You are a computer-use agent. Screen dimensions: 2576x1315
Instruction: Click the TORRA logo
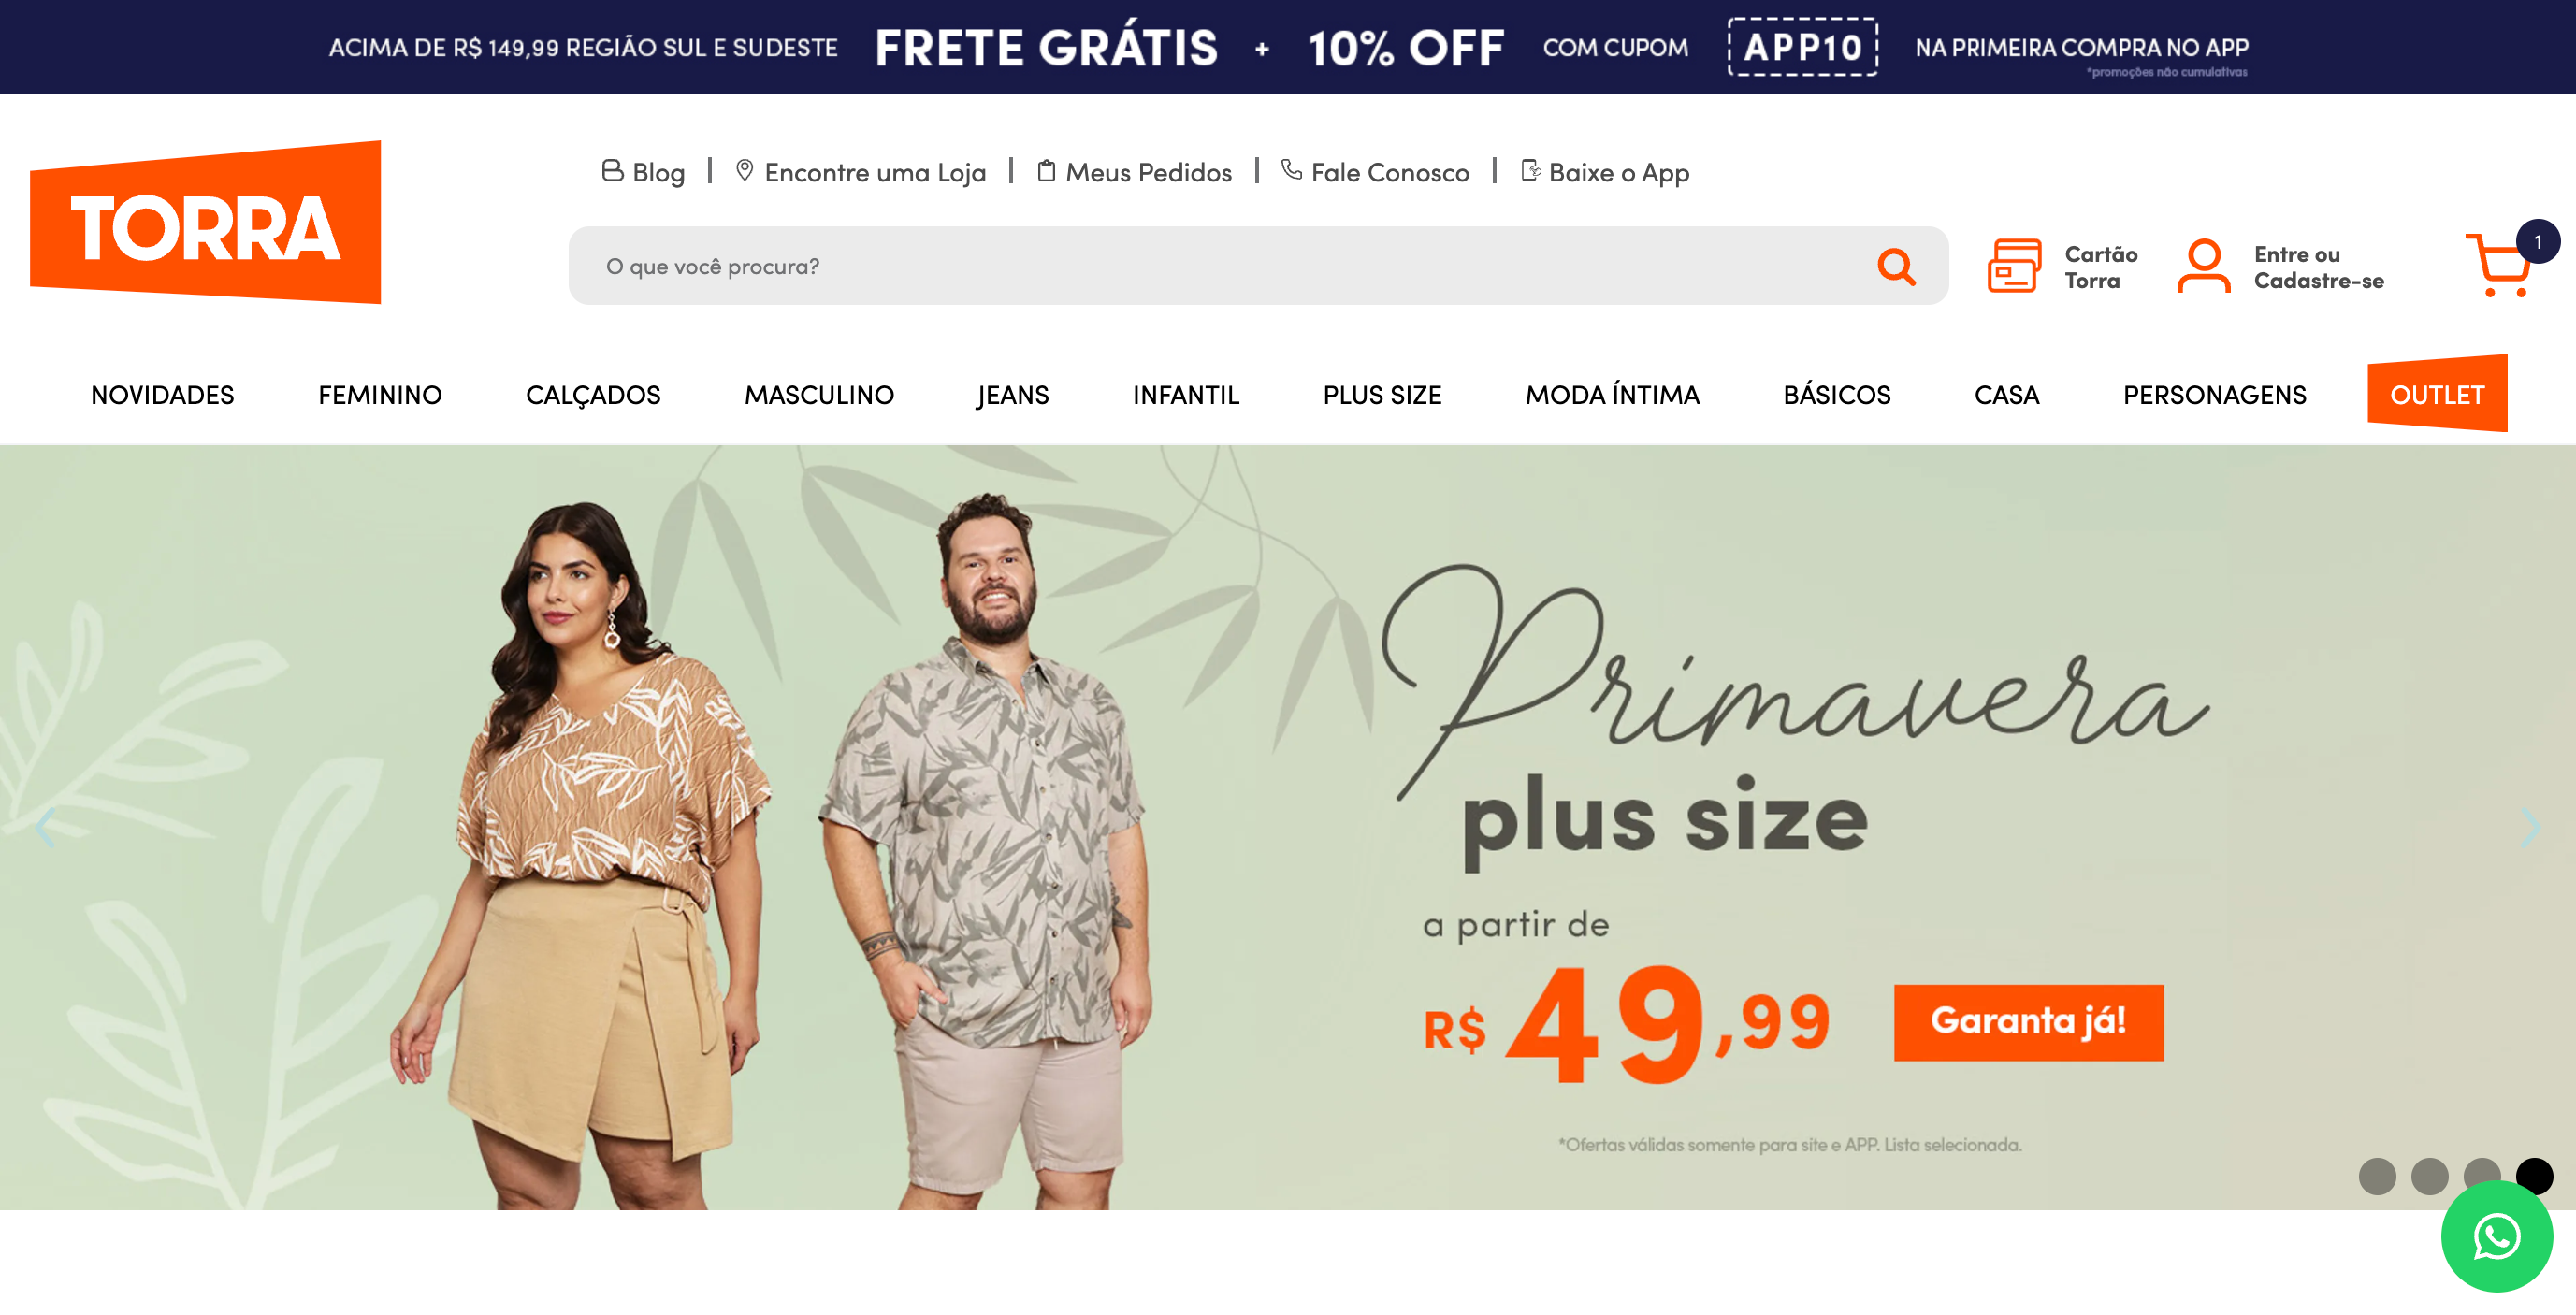[205, 222]
